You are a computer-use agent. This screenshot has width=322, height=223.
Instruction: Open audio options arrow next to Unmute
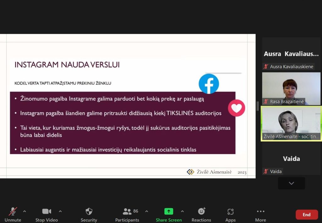[25, 211]
